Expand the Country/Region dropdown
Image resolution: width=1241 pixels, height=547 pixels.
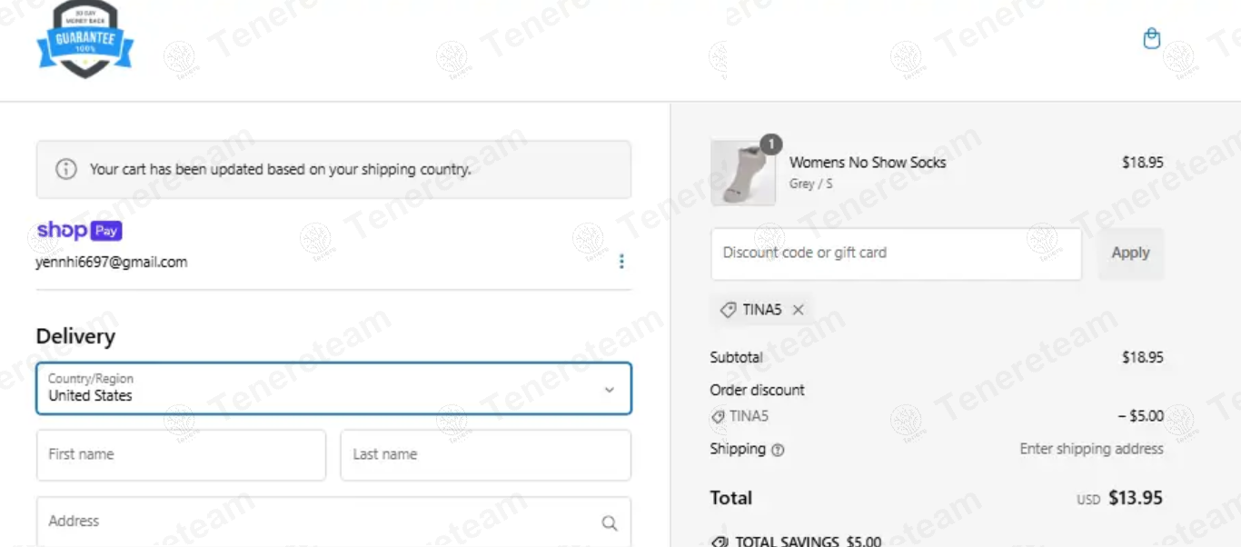(x=333, y=388)
